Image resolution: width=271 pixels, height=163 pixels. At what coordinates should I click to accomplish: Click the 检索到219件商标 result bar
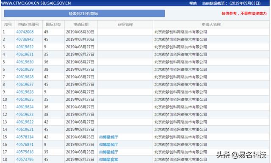coord(84,14)
